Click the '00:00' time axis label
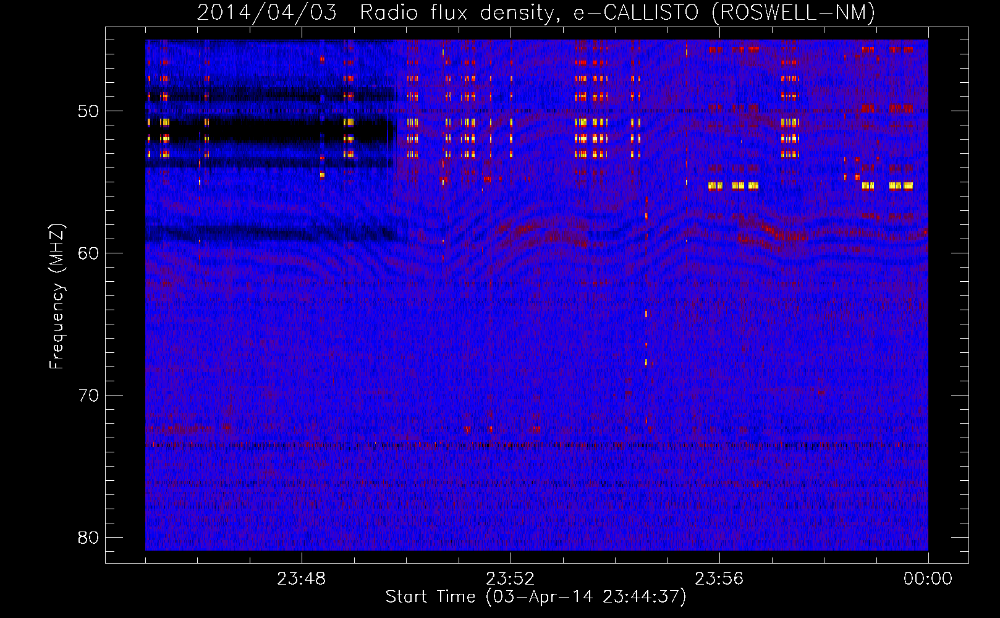The width and height of the screenshot is (1000, 618). click(928, 579)
